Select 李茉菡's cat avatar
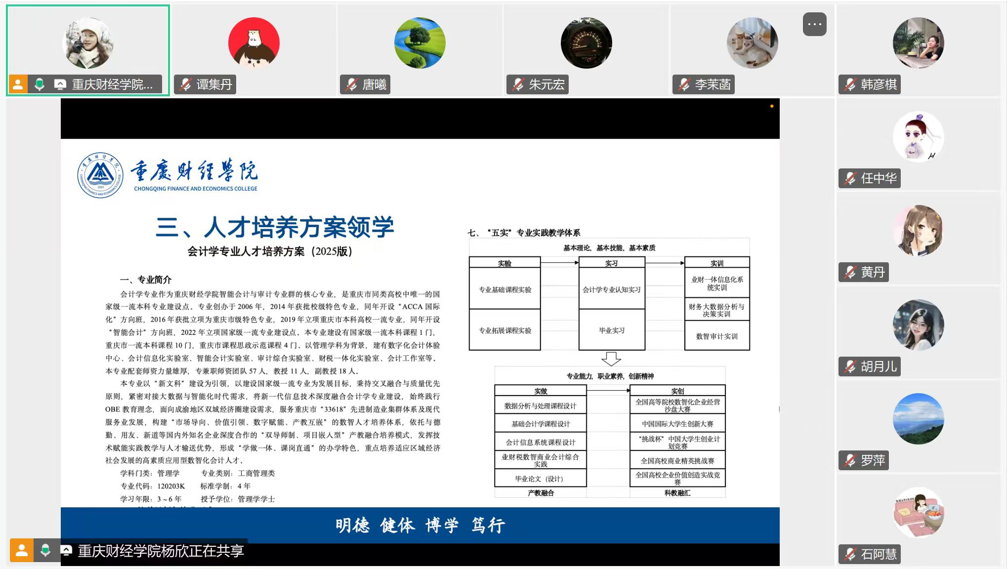Viewport: 1007px width, 569px height. (753, 43)
